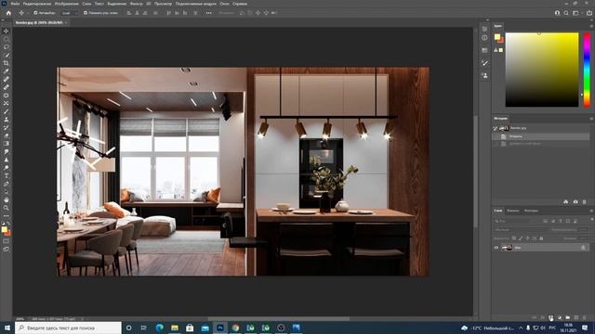Screen dimensions: 595x334
Task: Switch to the Контуры tab
Action: [531, 211]
